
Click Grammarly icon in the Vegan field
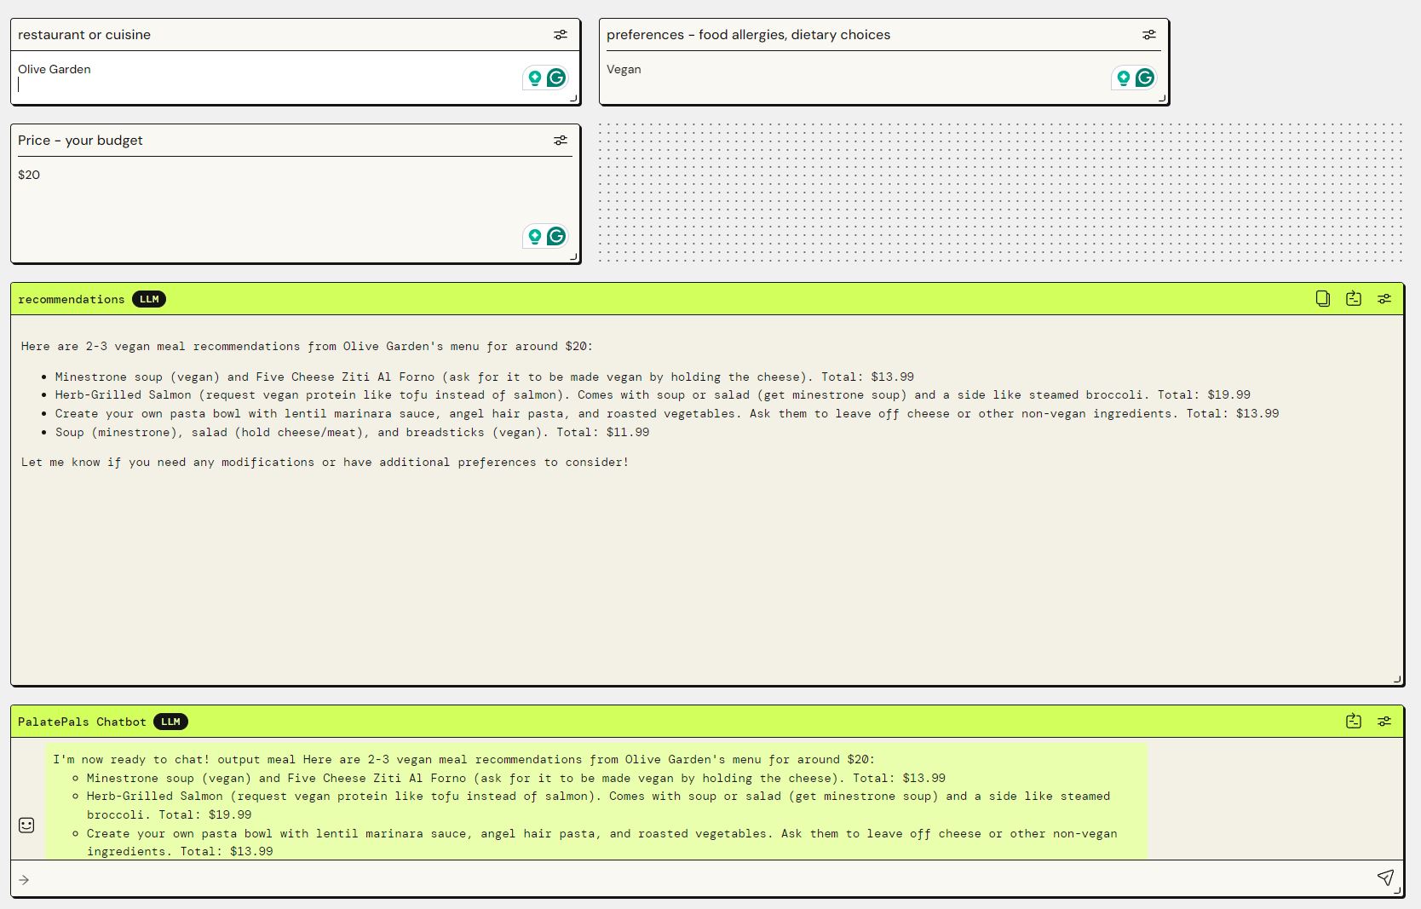(x=1145, y=78)
